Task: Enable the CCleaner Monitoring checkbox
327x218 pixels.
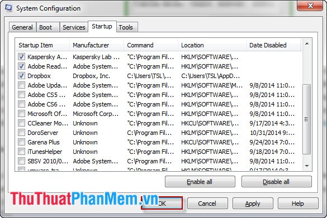Action: pos(21,123)
